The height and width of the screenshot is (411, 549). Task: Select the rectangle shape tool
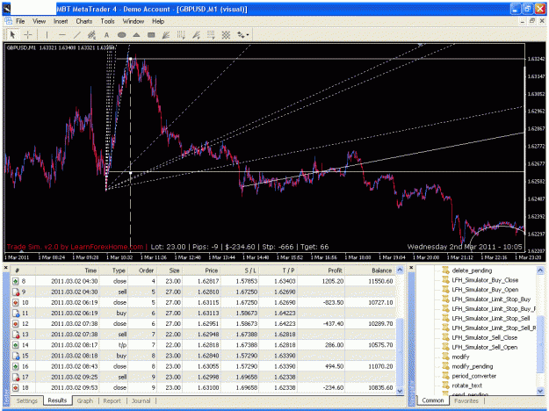pos(151,34)
